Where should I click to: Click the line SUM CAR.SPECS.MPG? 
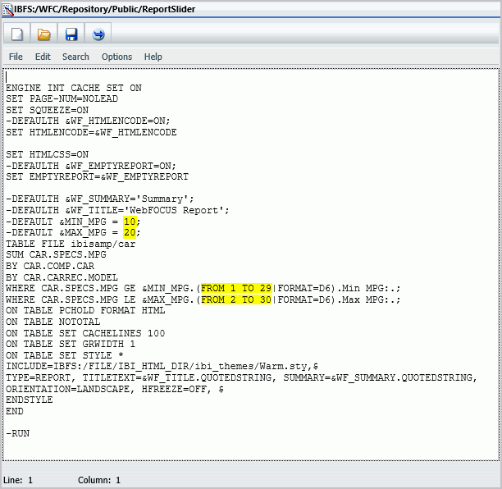point(56,254)
